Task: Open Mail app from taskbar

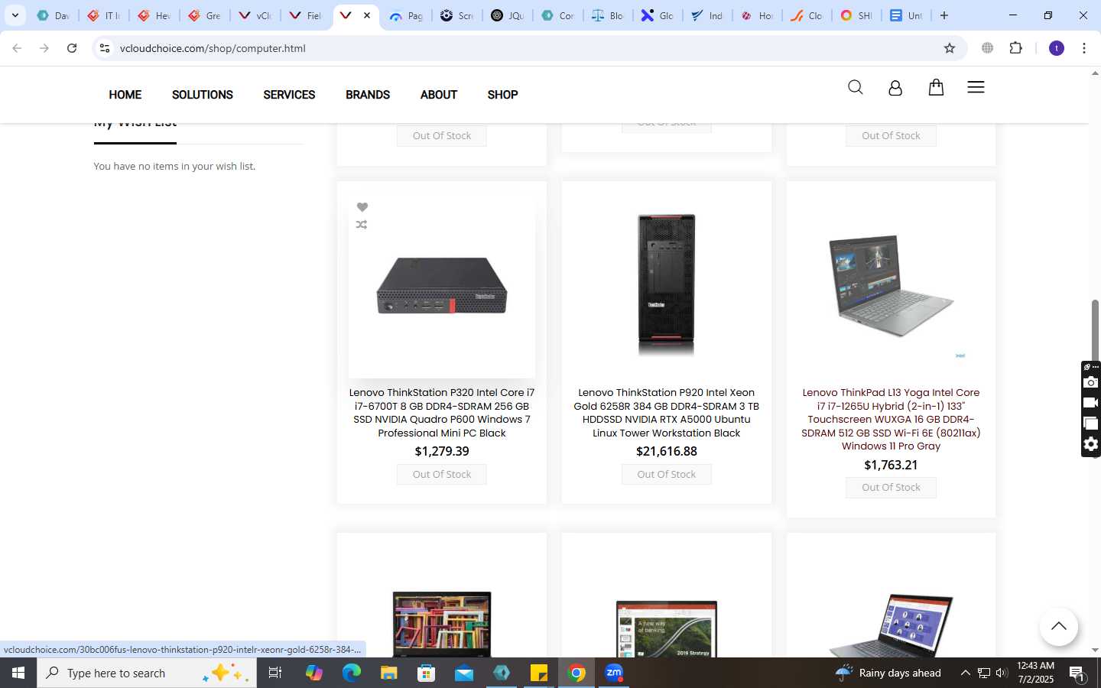Action: coord(464,673)
